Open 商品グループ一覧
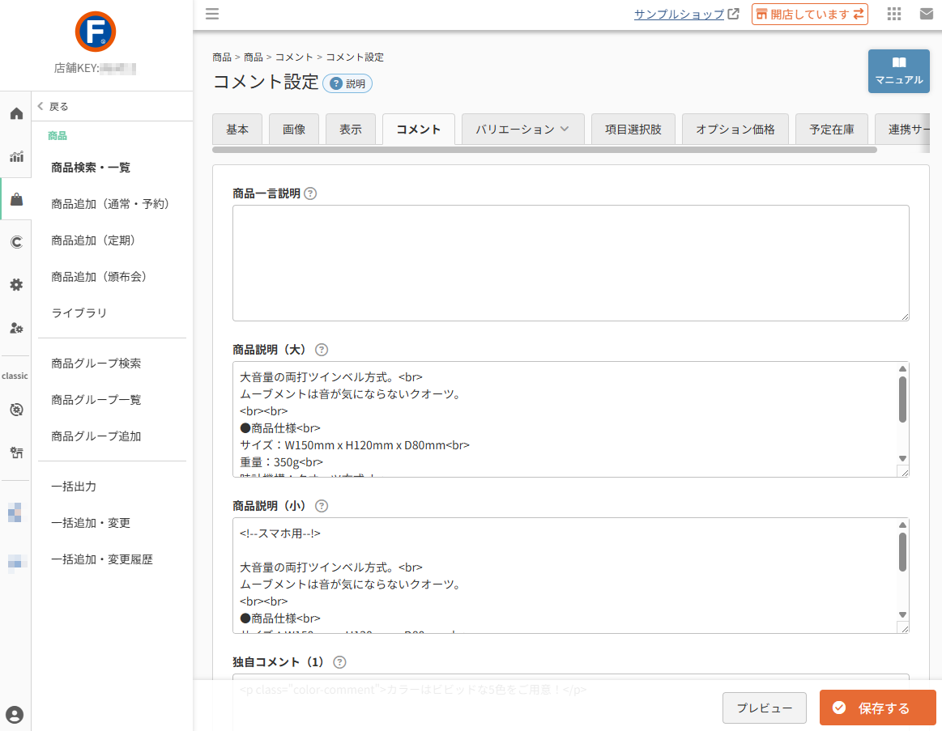Screen dimensions: 942x731 pyautogui.click(x=96, y=399)
